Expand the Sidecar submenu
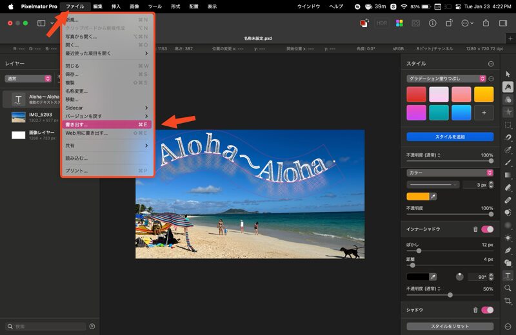The image size is (516, 335). tap(106, 108)
